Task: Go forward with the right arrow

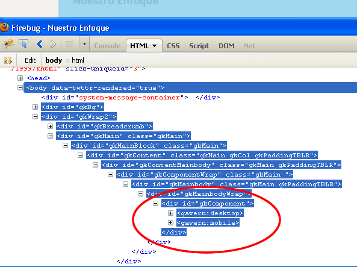Action: tap(53, 44)
